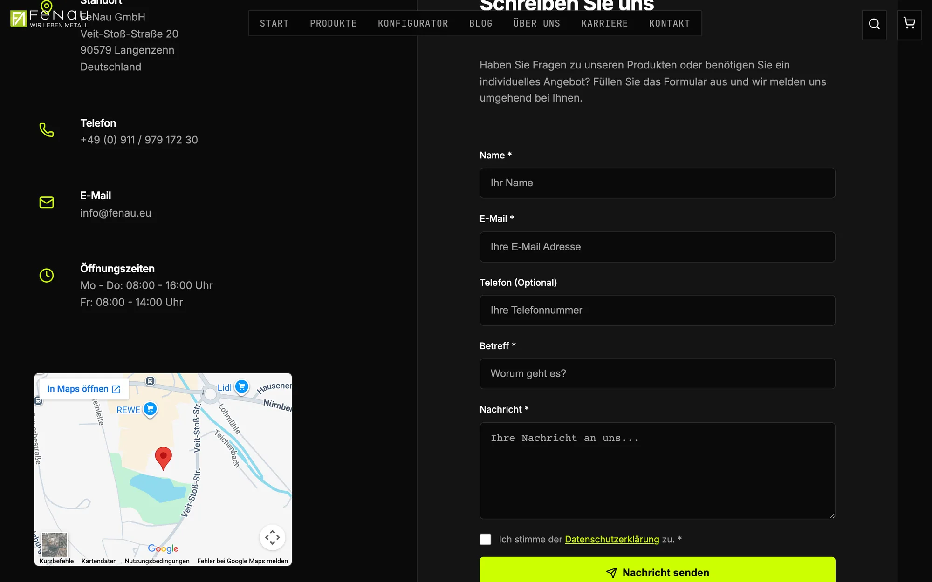Open the shopping cart icon
This screenshot has width=932, height=582.
coord(909,24)
